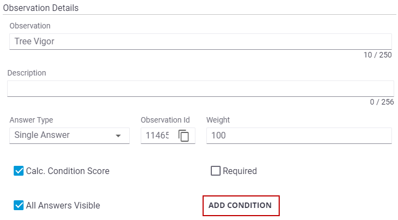The image size is (398, 220).
Task: Toggle the All Answers Visible checkbox
Action: (x=19, y=206)
